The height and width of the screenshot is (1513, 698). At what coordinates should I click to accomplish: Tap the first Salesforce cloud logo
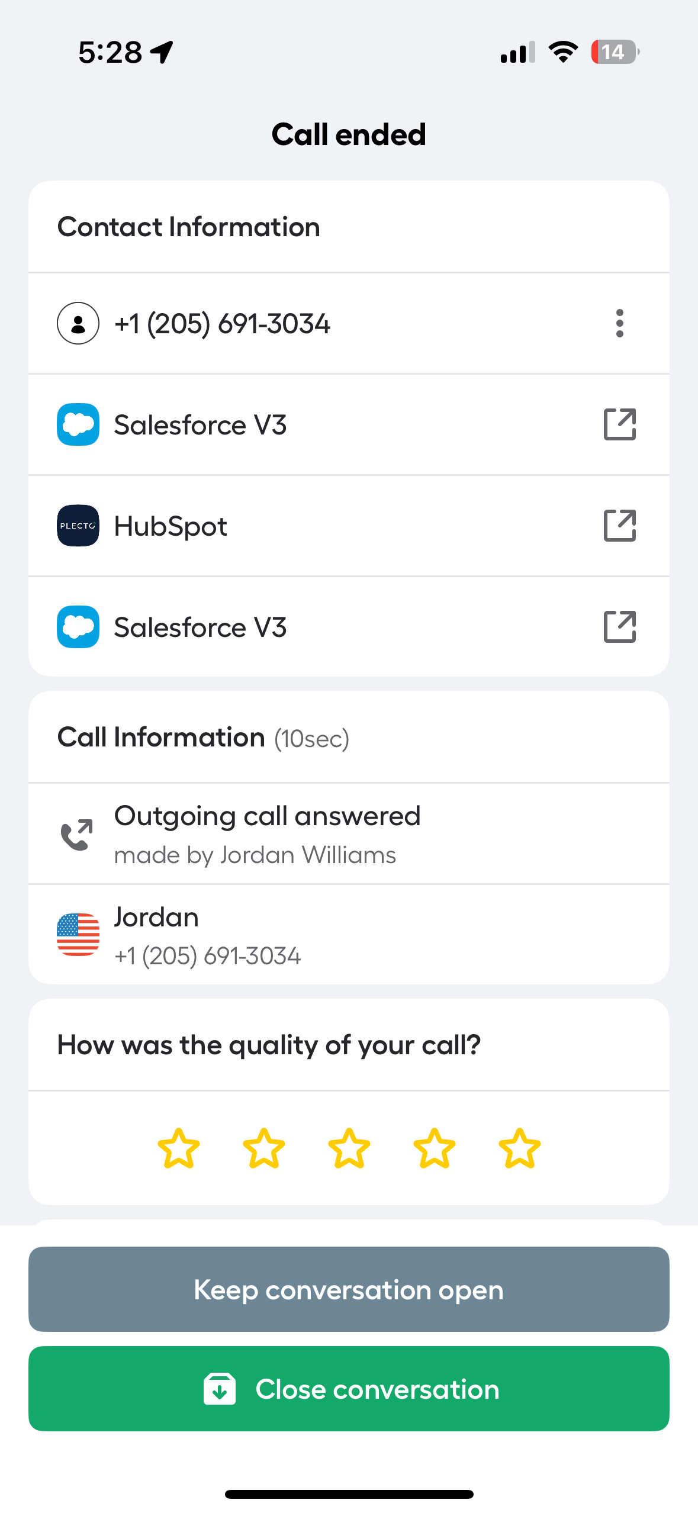(78, 424)
